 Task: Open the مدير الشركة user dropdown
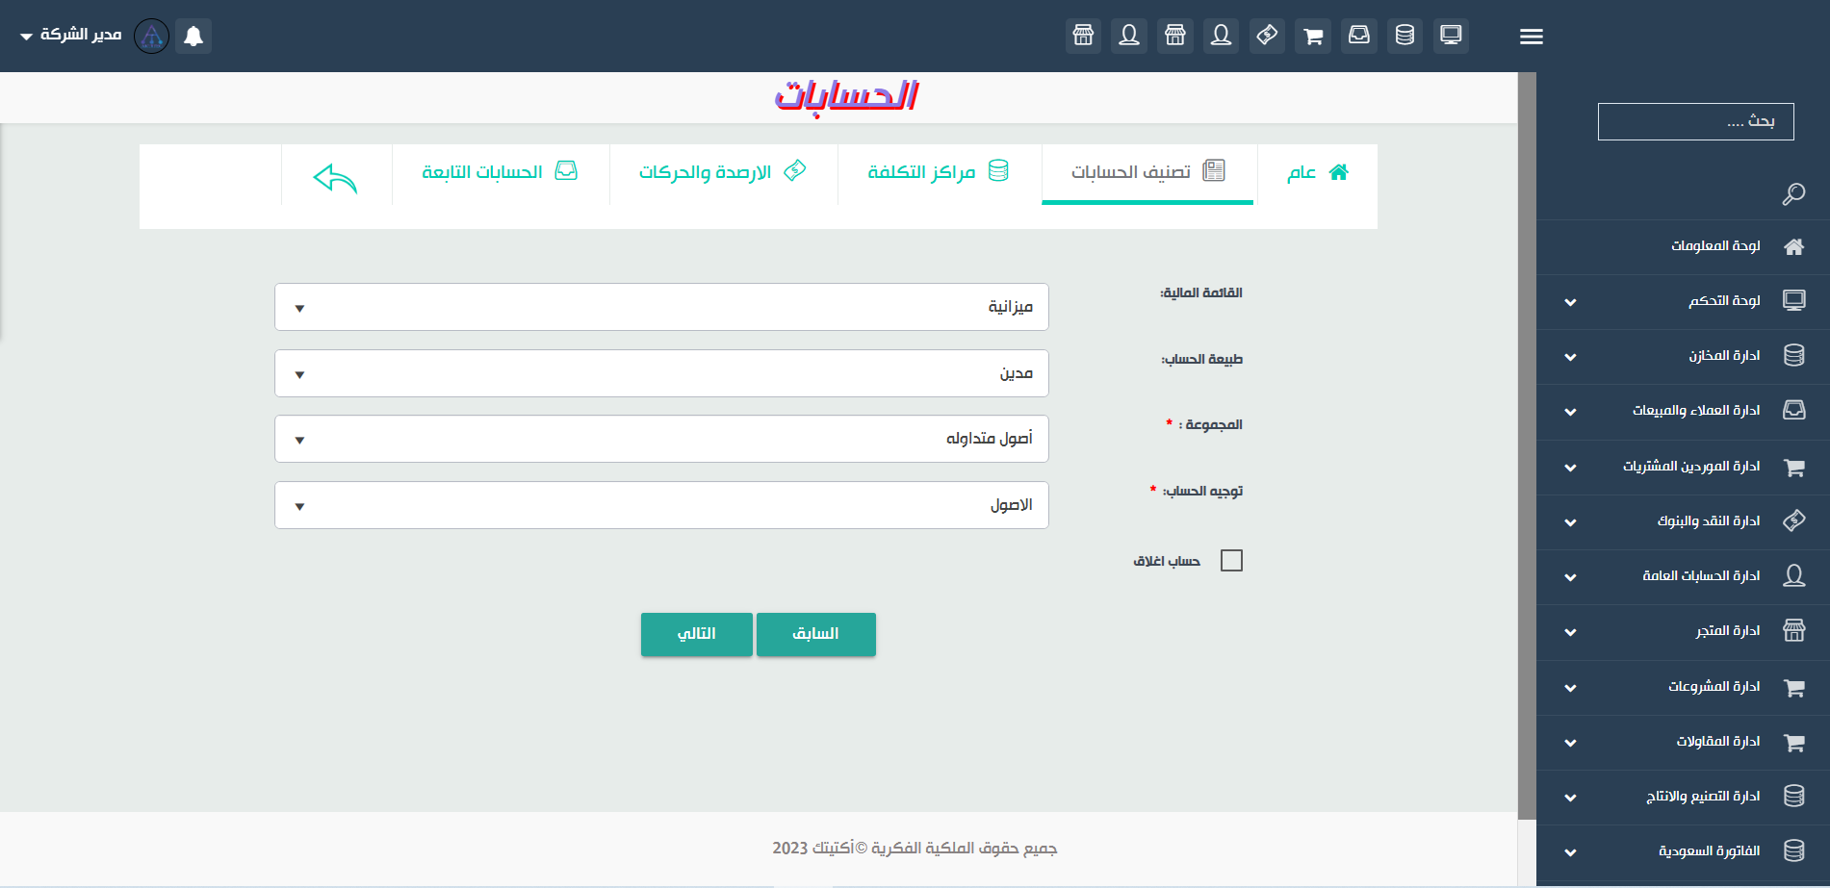pyautogui.click(x=71, y=35)
